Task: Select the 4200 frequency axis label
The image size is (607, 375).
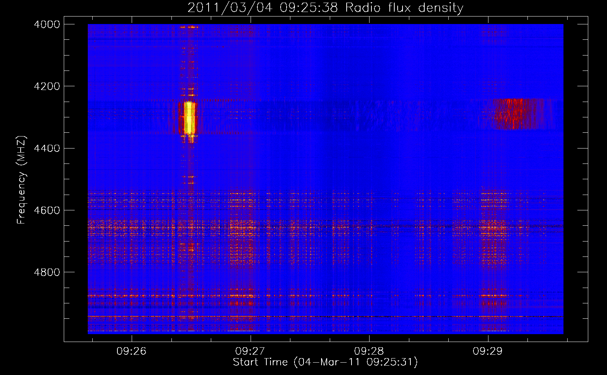Action: tap(47, 86)
